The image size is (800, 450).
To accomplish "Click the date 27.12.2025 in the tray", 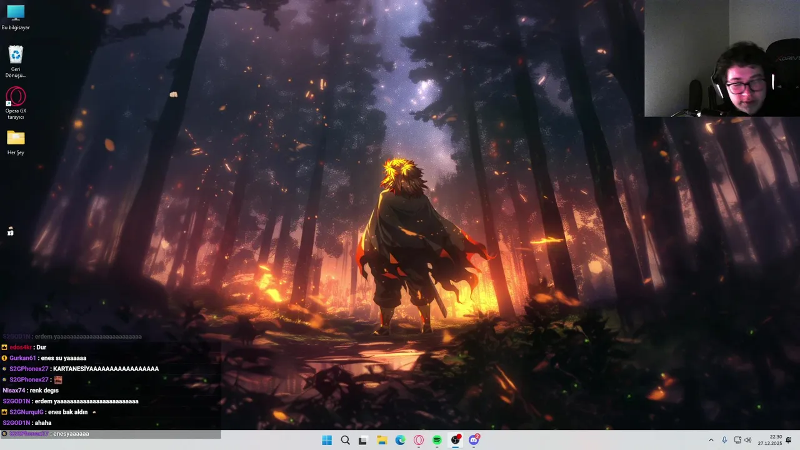I will tap(770, 444).
